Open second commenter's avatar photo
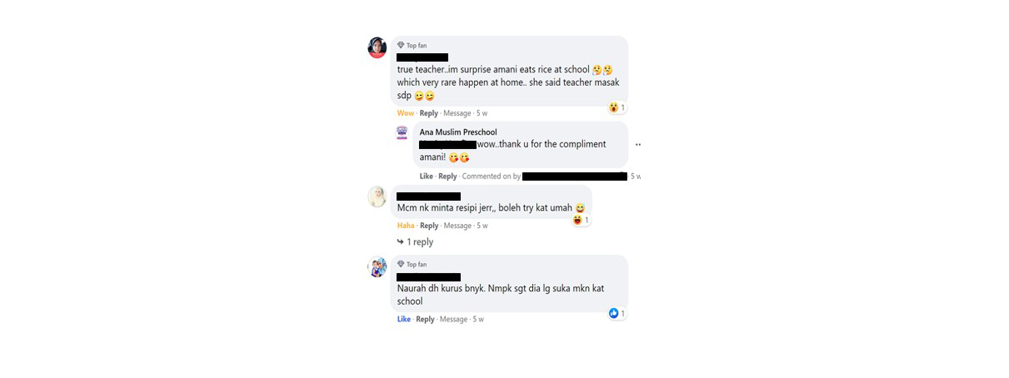The height and width of the screenshot is (378, 1009). click(x=377, y=197)
